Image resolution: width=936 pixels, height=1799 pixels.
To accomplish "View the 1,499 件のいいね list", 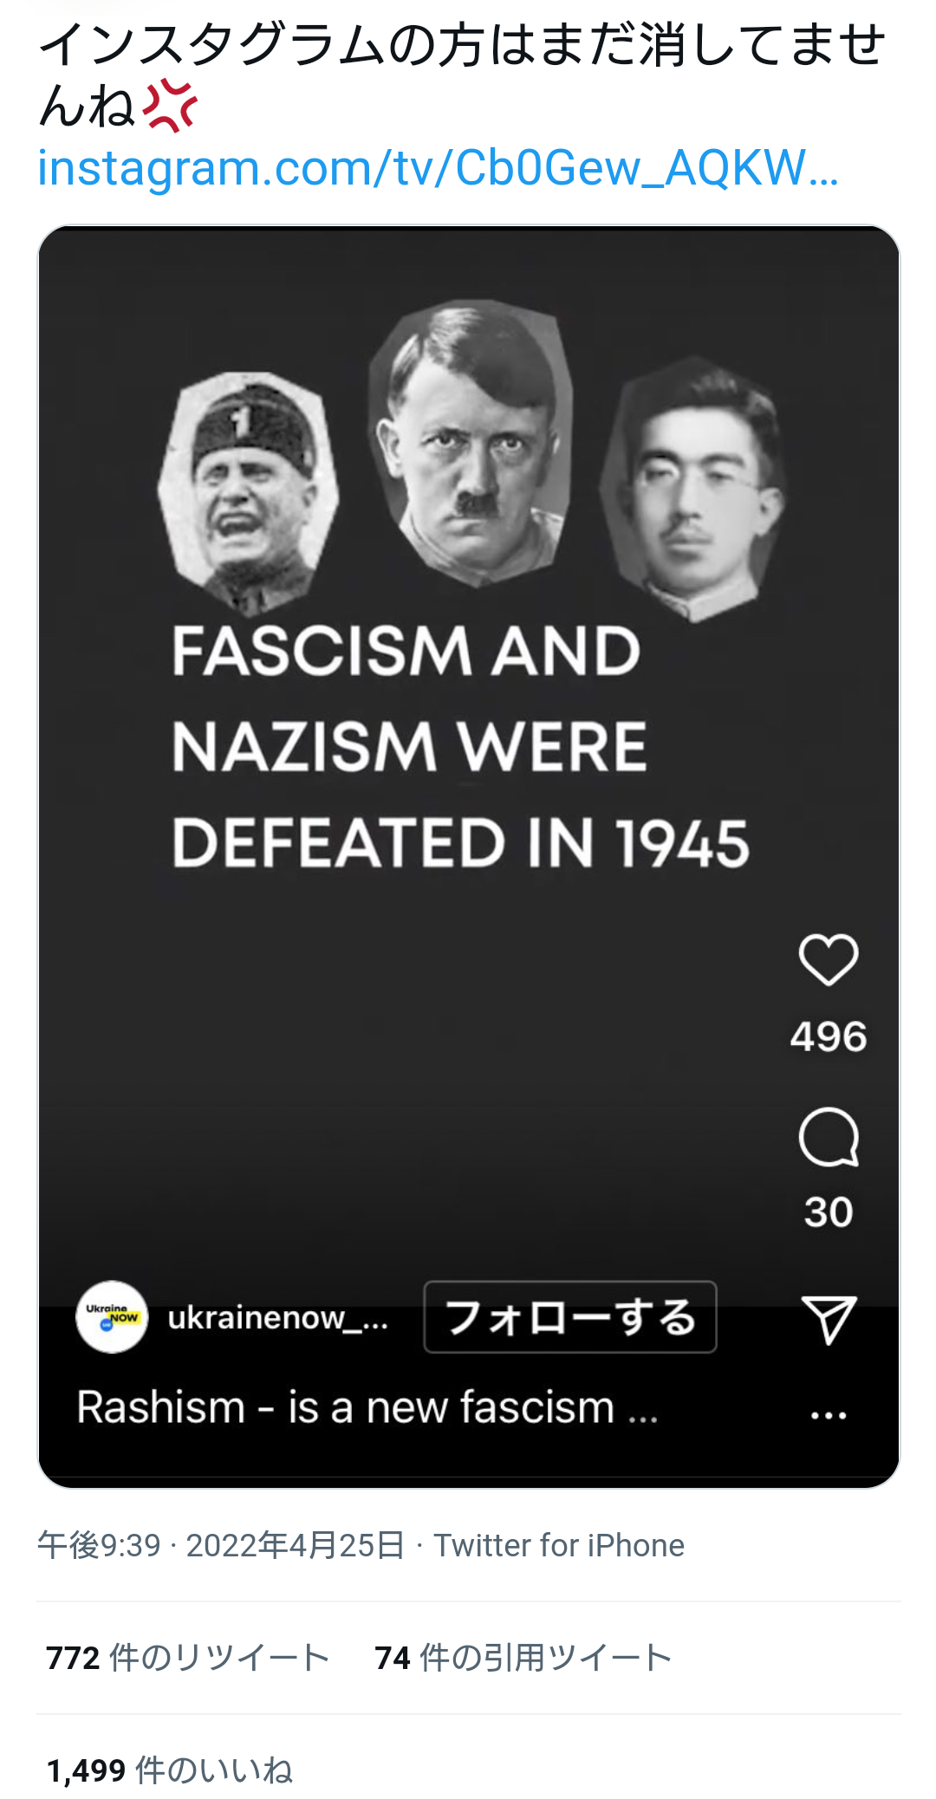I will point(170,1770).
